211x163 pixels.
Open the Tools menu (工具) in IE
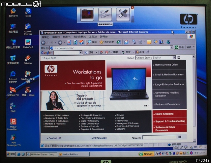93,37
